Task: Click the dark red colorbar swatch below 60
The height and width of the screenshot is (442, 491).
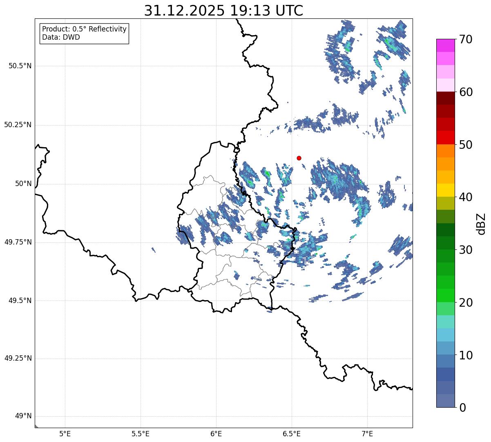Action: [x=445, y=98]
